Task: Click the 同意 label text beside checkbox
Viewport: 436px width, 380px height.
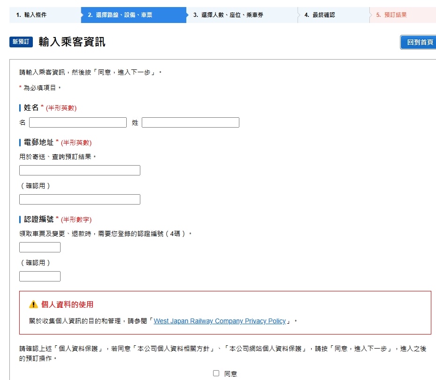Action: 230,374
